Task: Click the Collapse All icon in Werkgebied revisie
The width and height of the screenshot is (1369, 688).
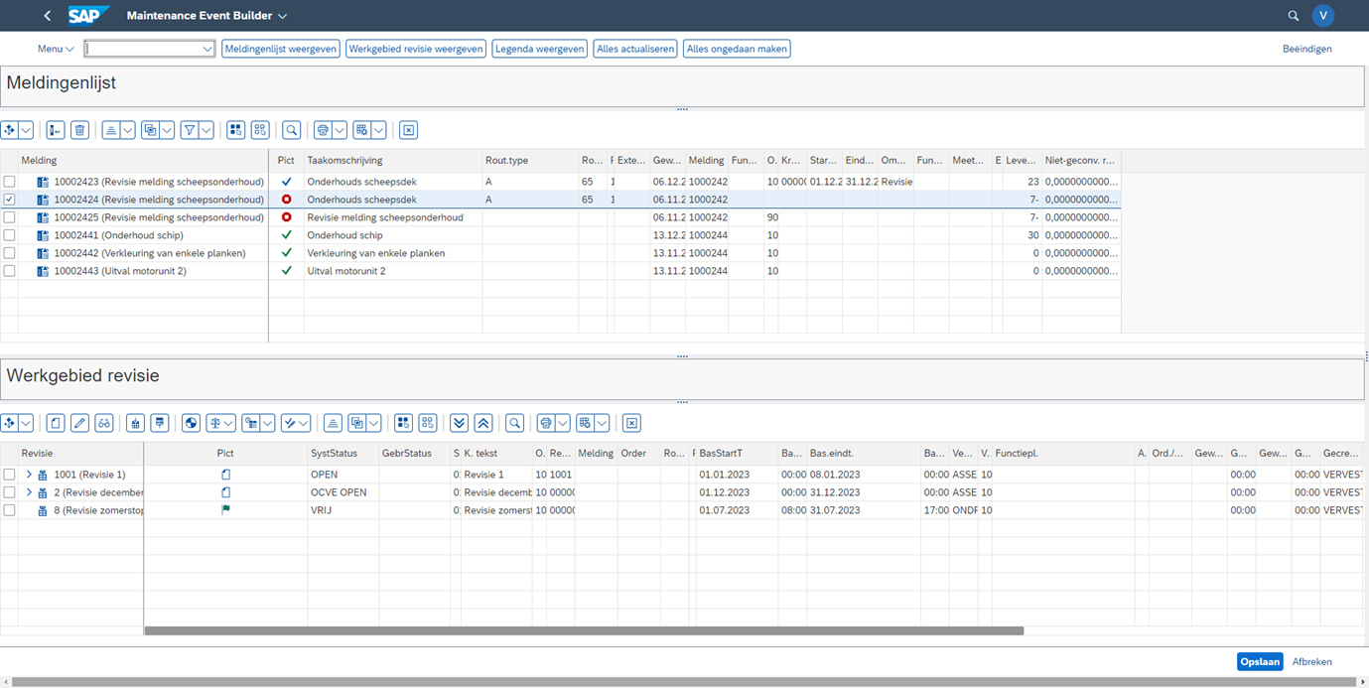Action: point(483,422)
